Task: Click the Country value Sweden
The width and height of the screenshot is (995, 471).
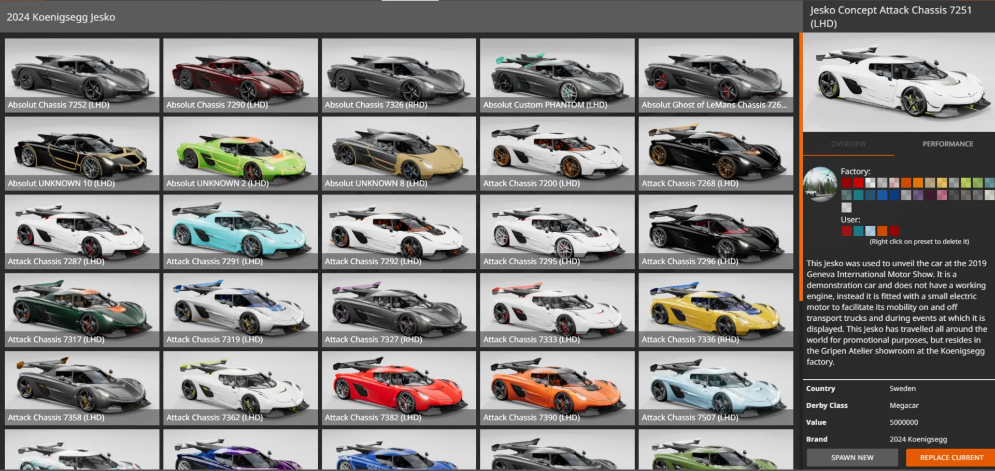Action: click(903, 389)
